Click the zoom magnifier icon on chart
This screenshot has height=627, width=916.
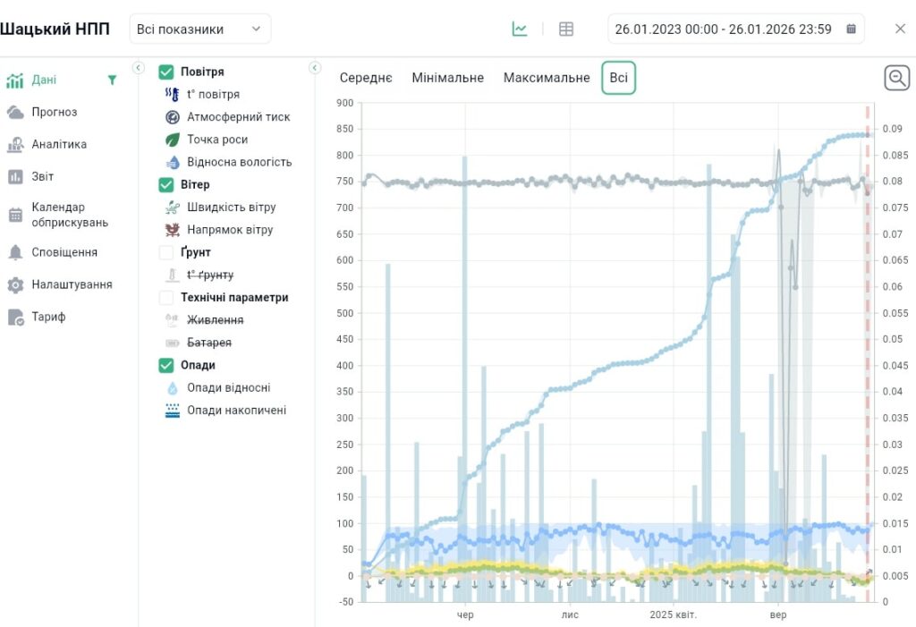click(896, 78)
